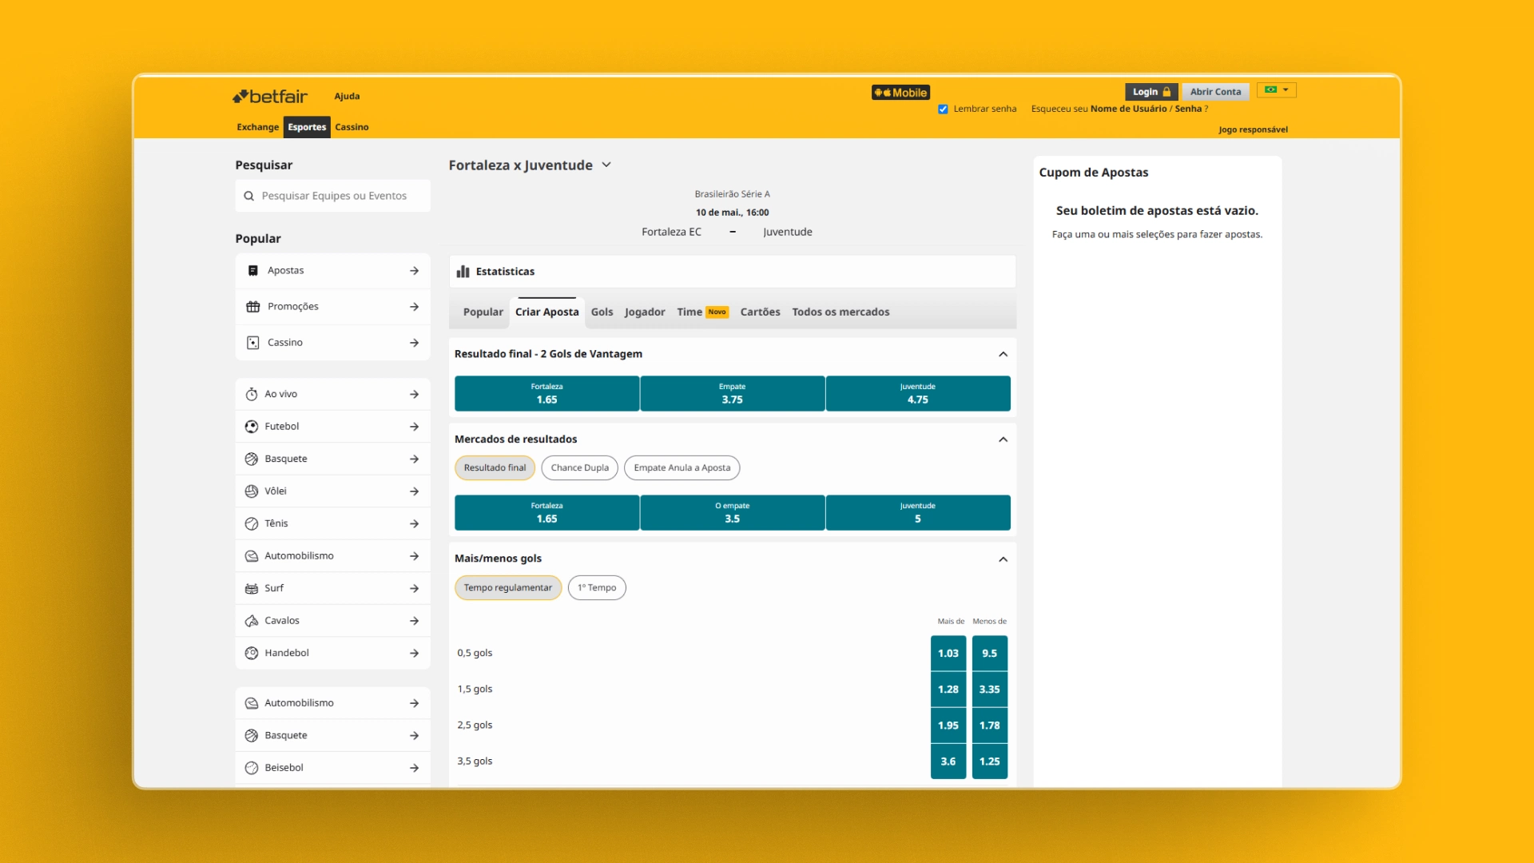The height and width of the screenshot is (863, 1534).
Task: Click the arrow on the Tênis row
Action: coord(414,523)
